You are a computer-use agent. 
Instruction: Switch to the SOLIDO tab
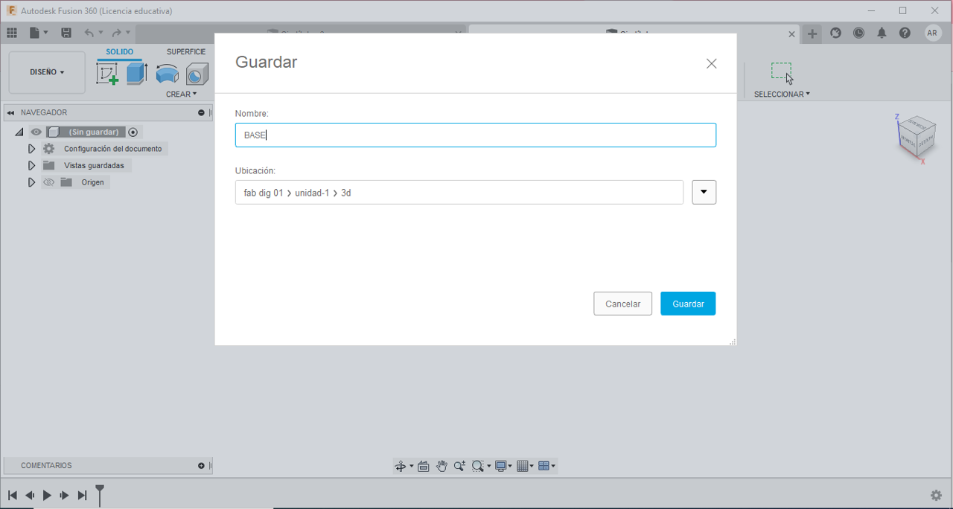click(119, 52)
